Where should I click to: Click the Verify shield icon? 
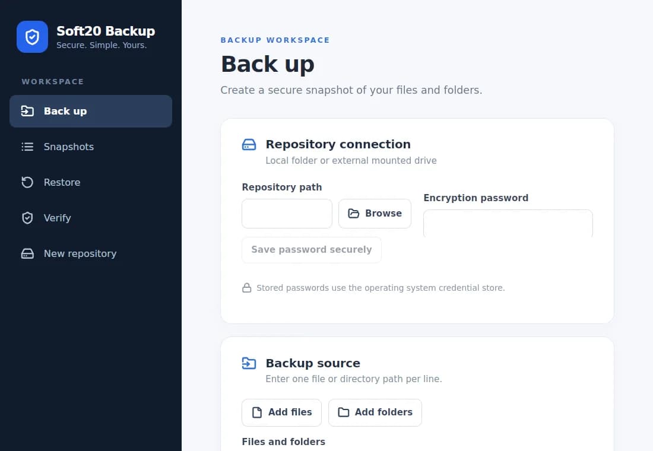(27, 218)
